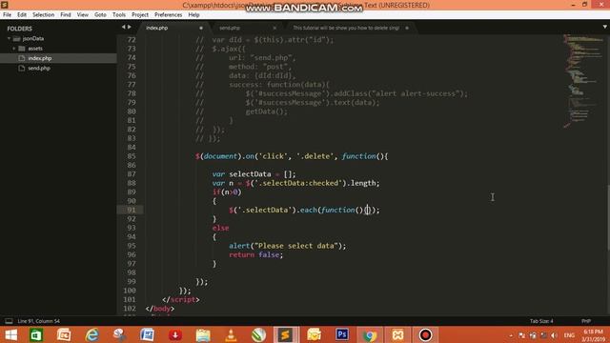
Task: Open the Tools menu
Action: pyautogui.click(x=118, y=15)
